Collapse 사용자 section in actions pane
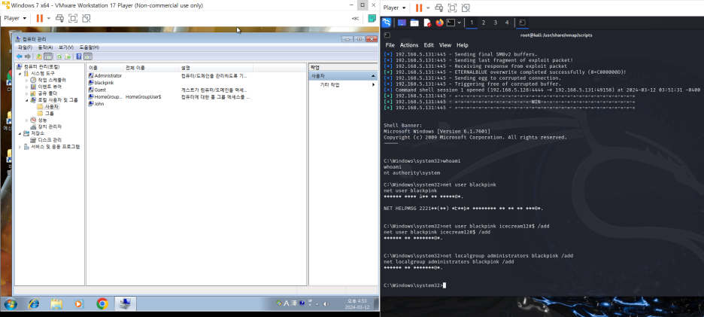The width and height of the screenshot is (704, 317). [x=373, y=76]
